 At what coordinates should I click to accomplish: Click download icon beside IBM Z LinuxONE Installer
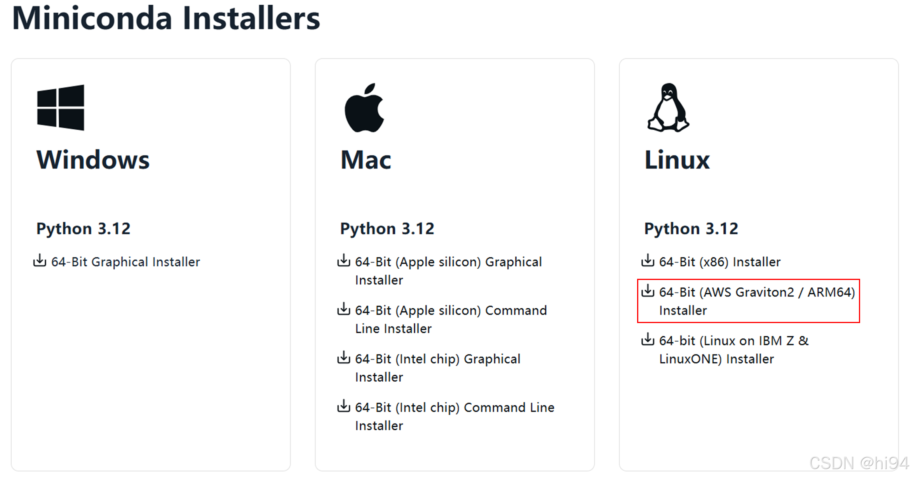648,339
